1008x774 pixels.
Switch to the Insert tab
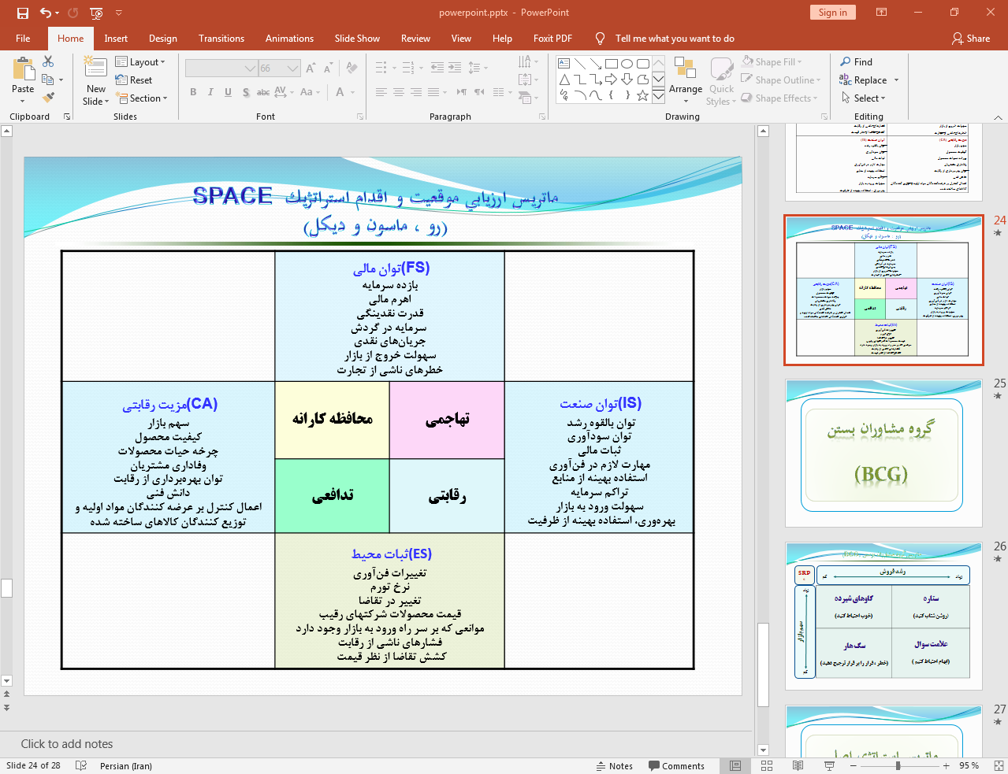pyautogui.click(x=116, y=38)
